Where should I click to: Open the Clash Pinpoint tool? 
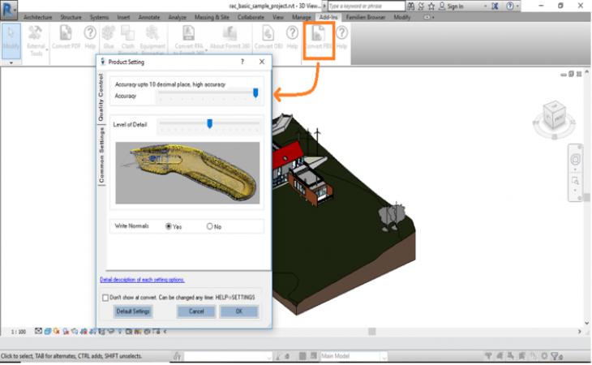click(127, 40)
